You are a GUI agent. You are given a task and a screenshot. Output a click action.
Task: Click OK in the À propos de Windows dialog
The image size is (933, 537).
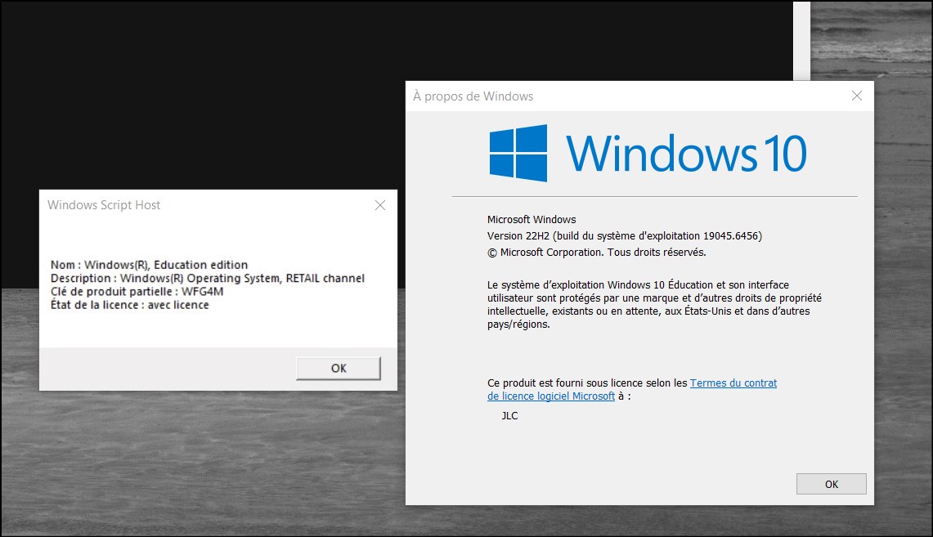click(832, 484)
